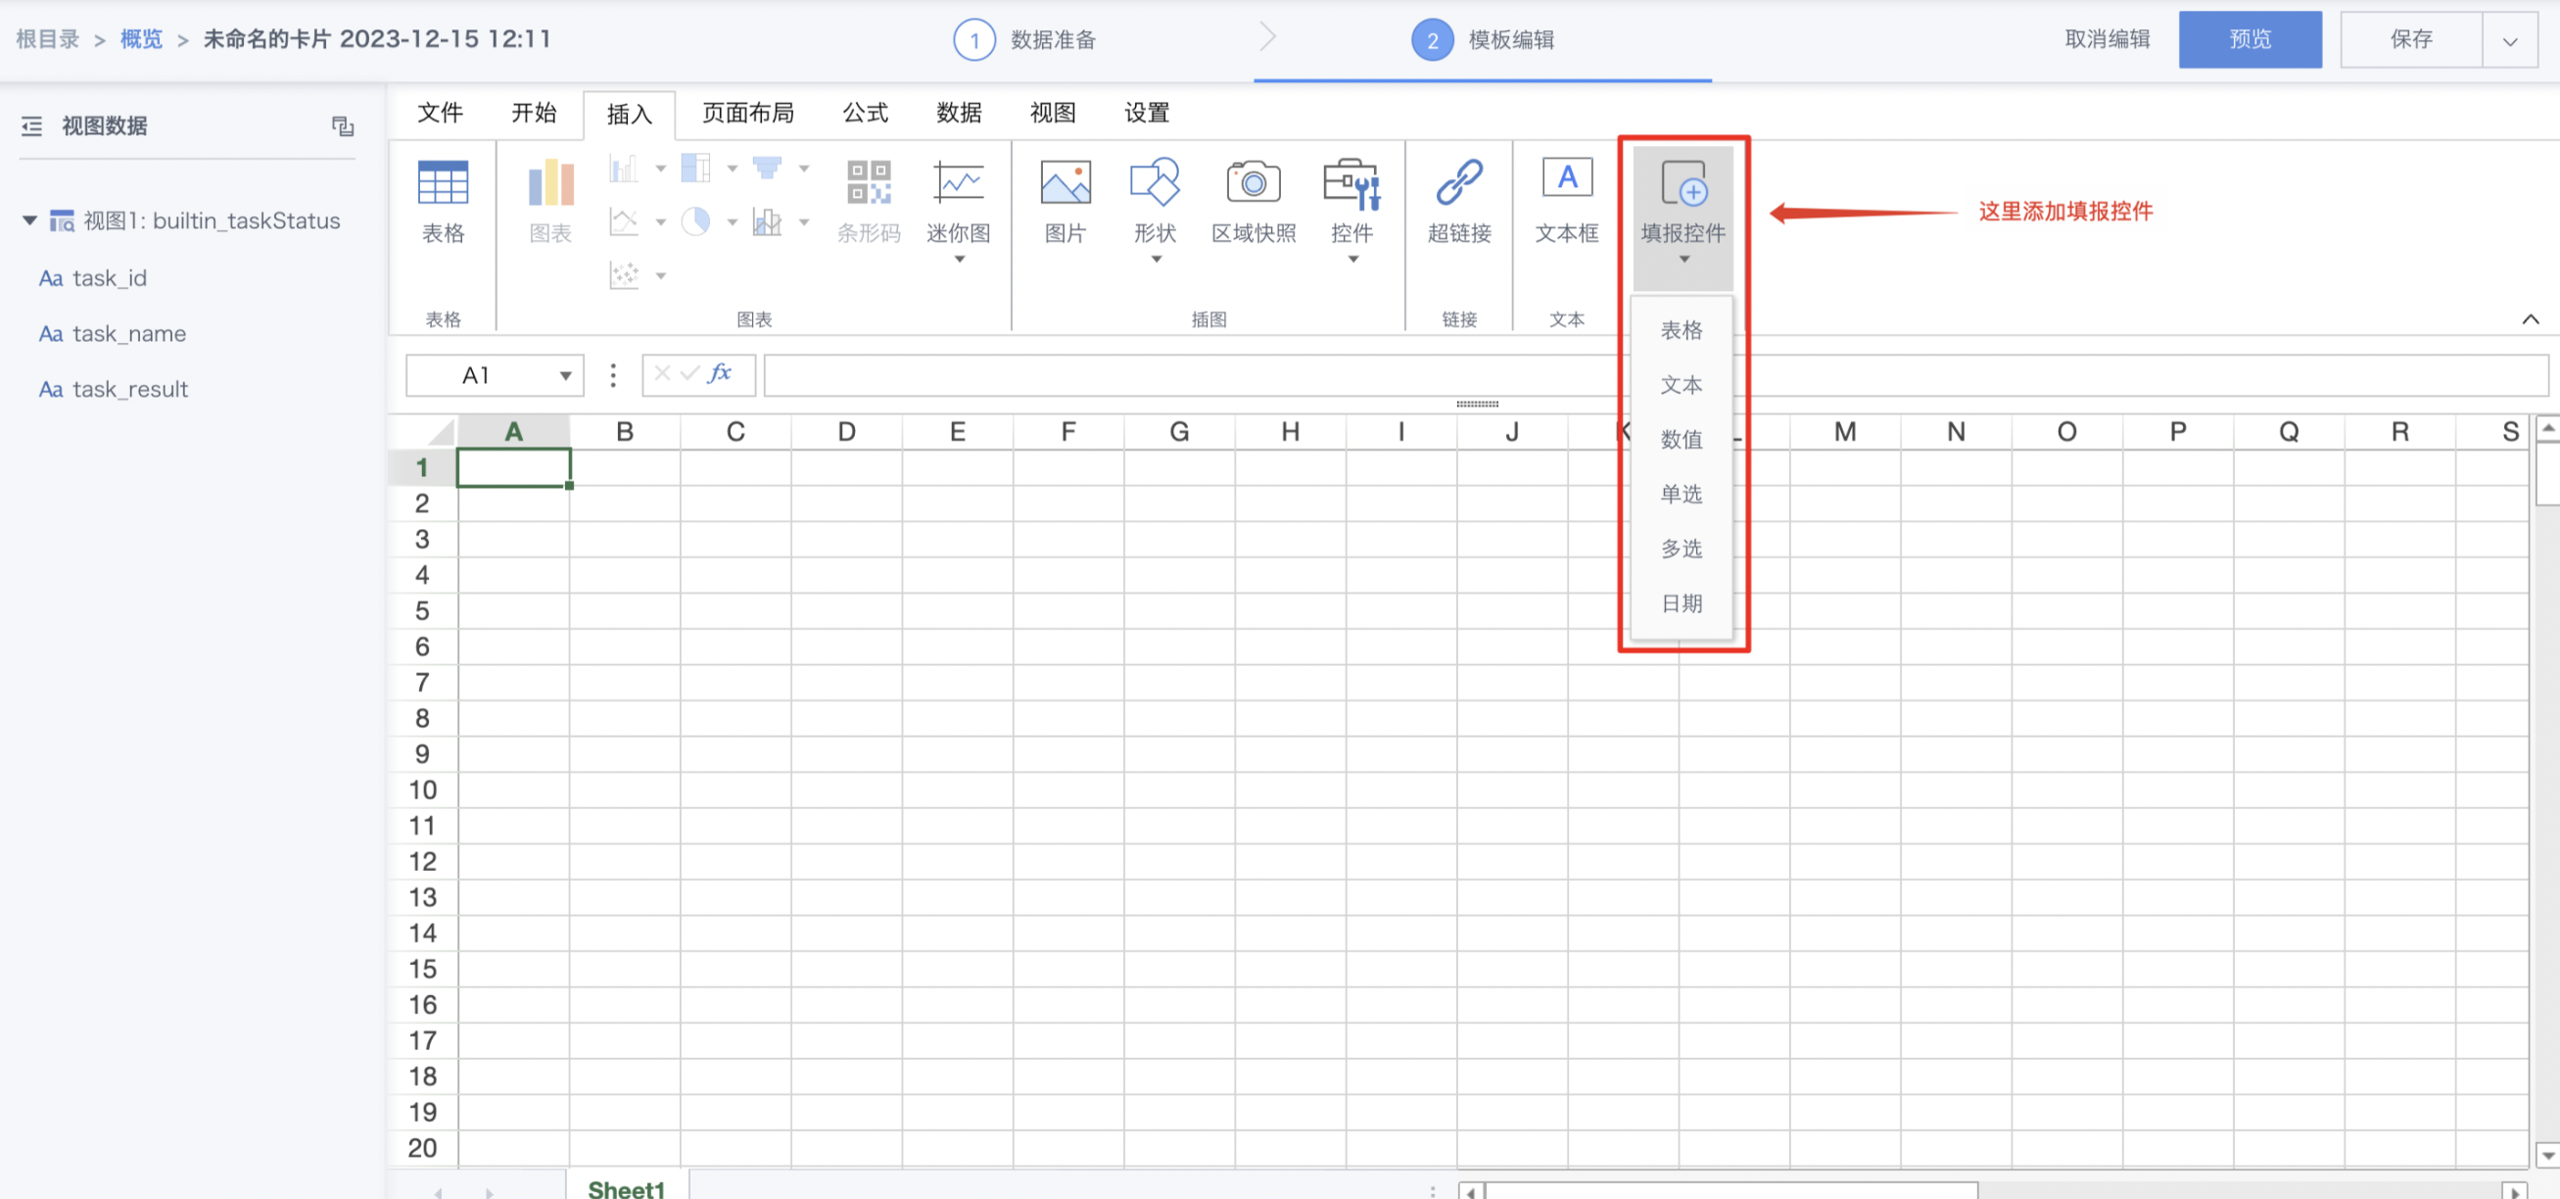Expand the column chart dropdown arrow
This screenshot has height=1199, width=2560.
(x=660, y=169)
